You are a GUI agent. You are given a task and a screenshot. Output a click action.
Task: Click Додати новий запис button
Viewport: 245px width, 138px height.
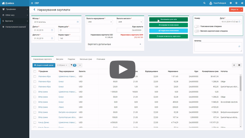[44, 65]
